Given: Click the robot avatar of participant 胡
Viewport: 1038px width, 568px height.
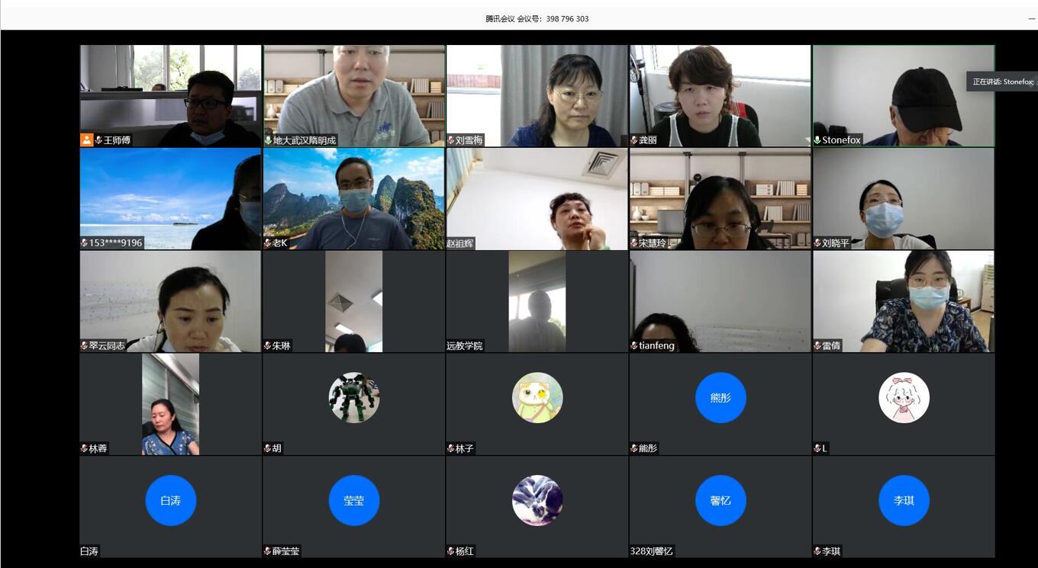Looking at the screenshot, I should [x=354, y=397].
